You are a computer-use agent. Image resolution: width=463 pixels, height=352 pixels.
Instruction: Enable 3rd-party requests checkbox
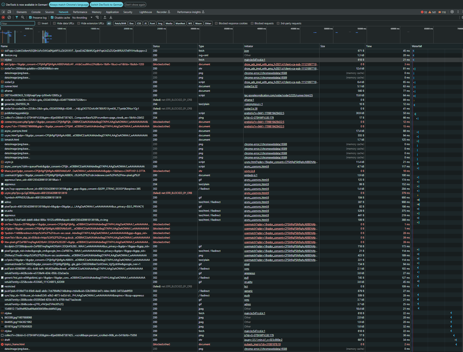(x=278, y=23)
